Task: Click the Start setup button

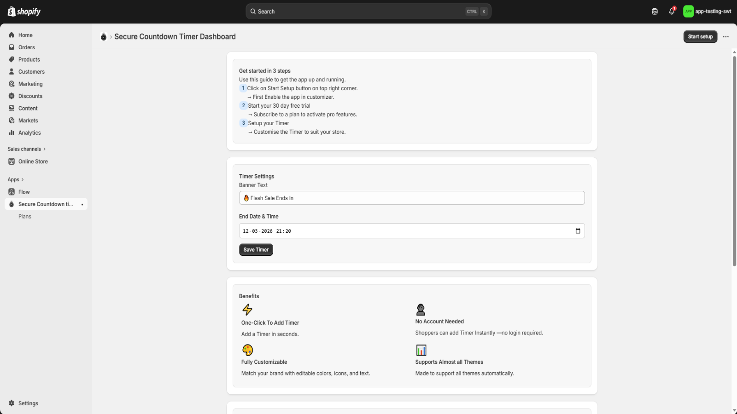Action: [x=700, y=36]
